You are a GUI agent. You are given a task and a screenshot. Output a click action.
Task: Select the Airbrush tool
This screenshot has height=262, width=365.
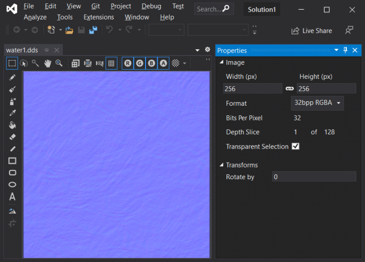click(x=12, y=102)
